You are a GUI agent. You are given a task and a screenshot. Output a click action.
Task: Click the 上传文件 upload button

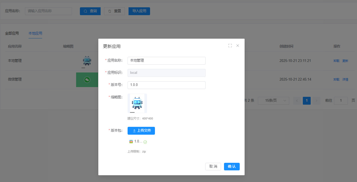[x=141, y=131]
